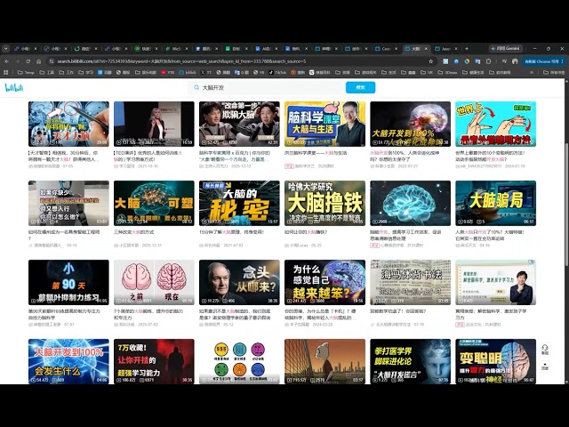Reload the page with the refresh icon
This screenshot has width=569, height=427.
[x=28, y=61]
